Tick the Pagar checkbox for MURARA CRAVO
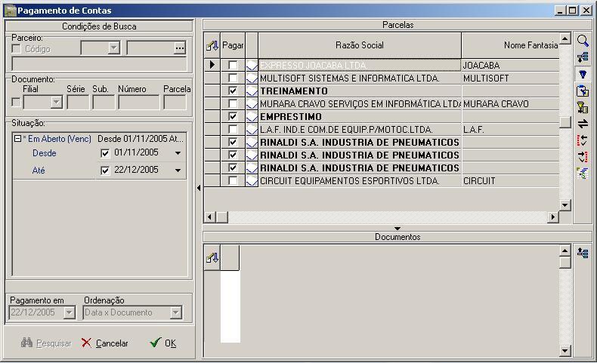The width and height of the screenshot is (597, 363). [233, 104]
